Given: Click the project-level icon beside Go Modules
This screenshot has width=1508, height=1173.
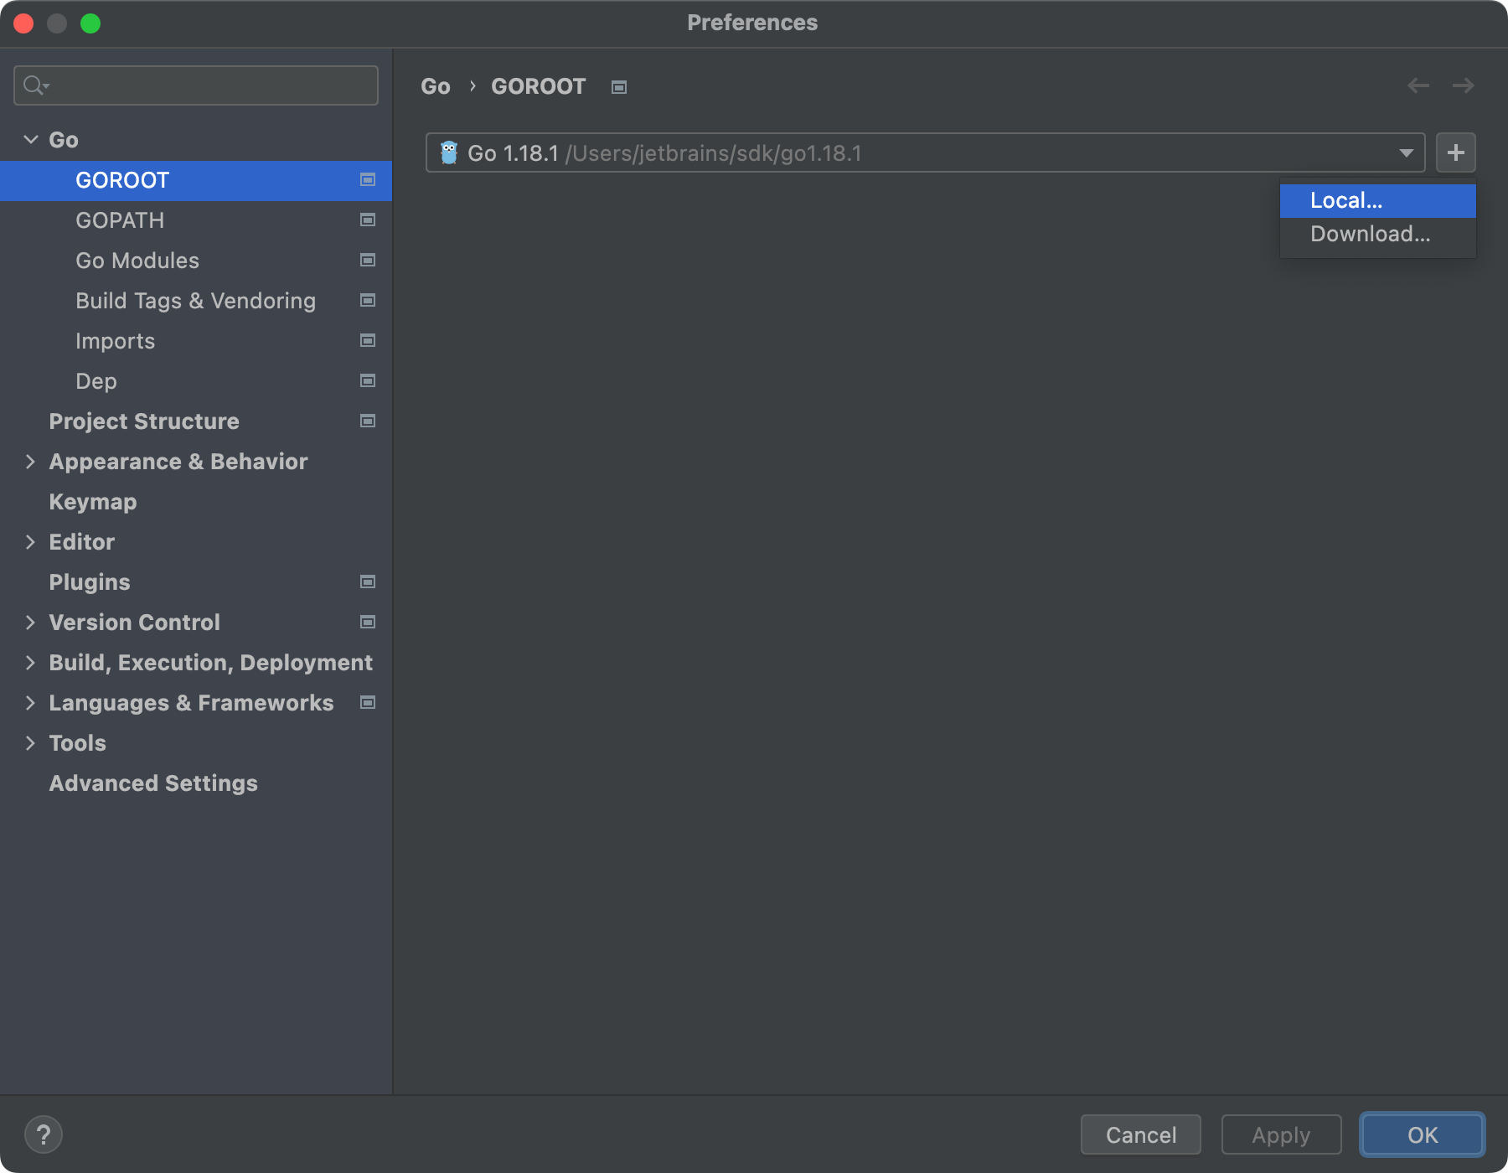Looking at the screenshot, I should [367, 261].
